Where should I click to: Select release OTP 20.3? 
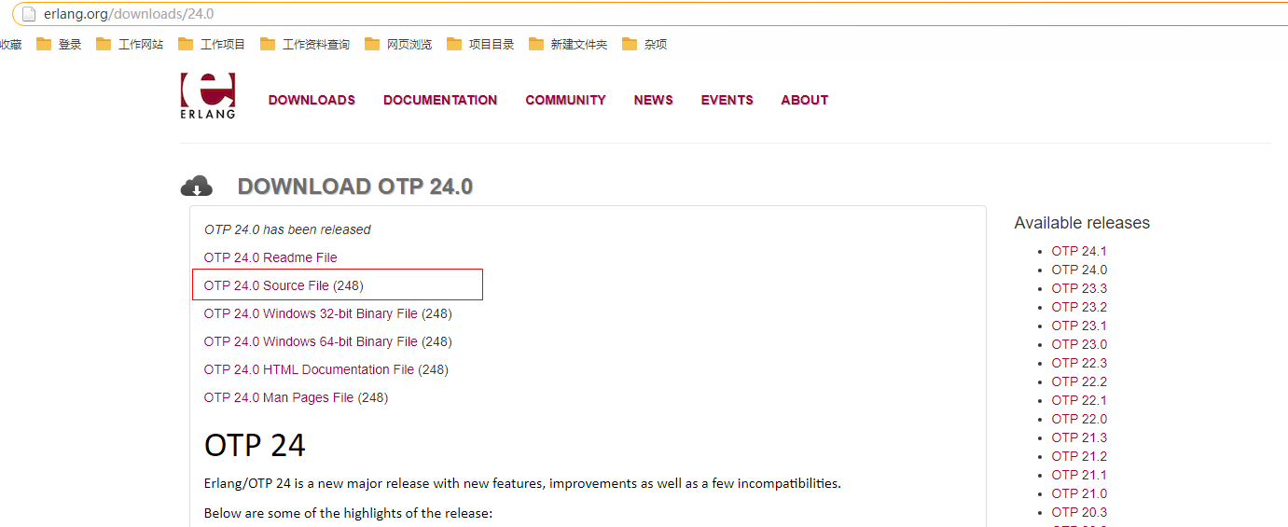point(1079,512)
